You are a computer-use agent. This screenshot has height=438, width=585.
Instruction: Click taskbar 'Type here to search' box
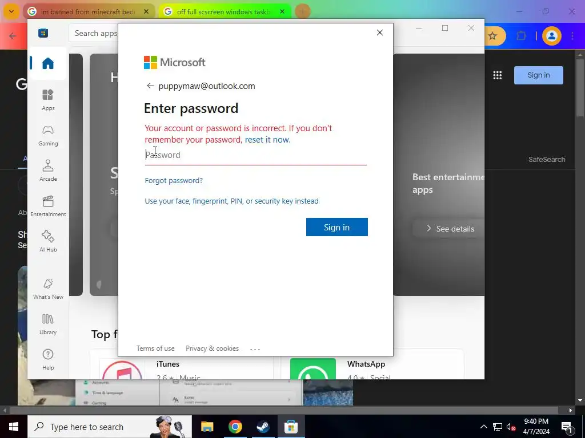tap(110, 427)
